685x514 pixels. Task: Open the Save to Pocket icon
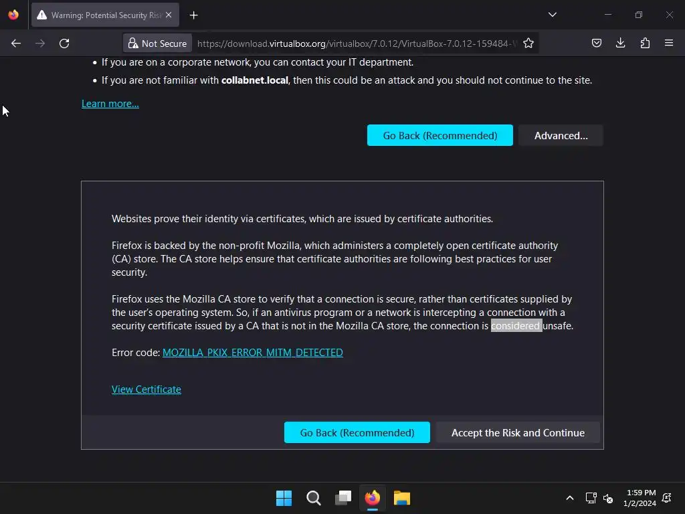pyautogui.click(x=596, y=43)
